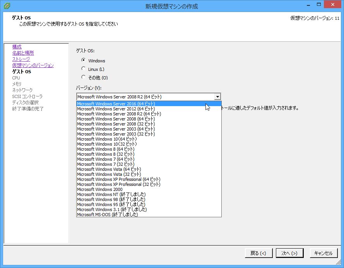This screenshot has width=344, height=268.
Task: Click the メモリ step in sidebar
Action: coord(17,84)
